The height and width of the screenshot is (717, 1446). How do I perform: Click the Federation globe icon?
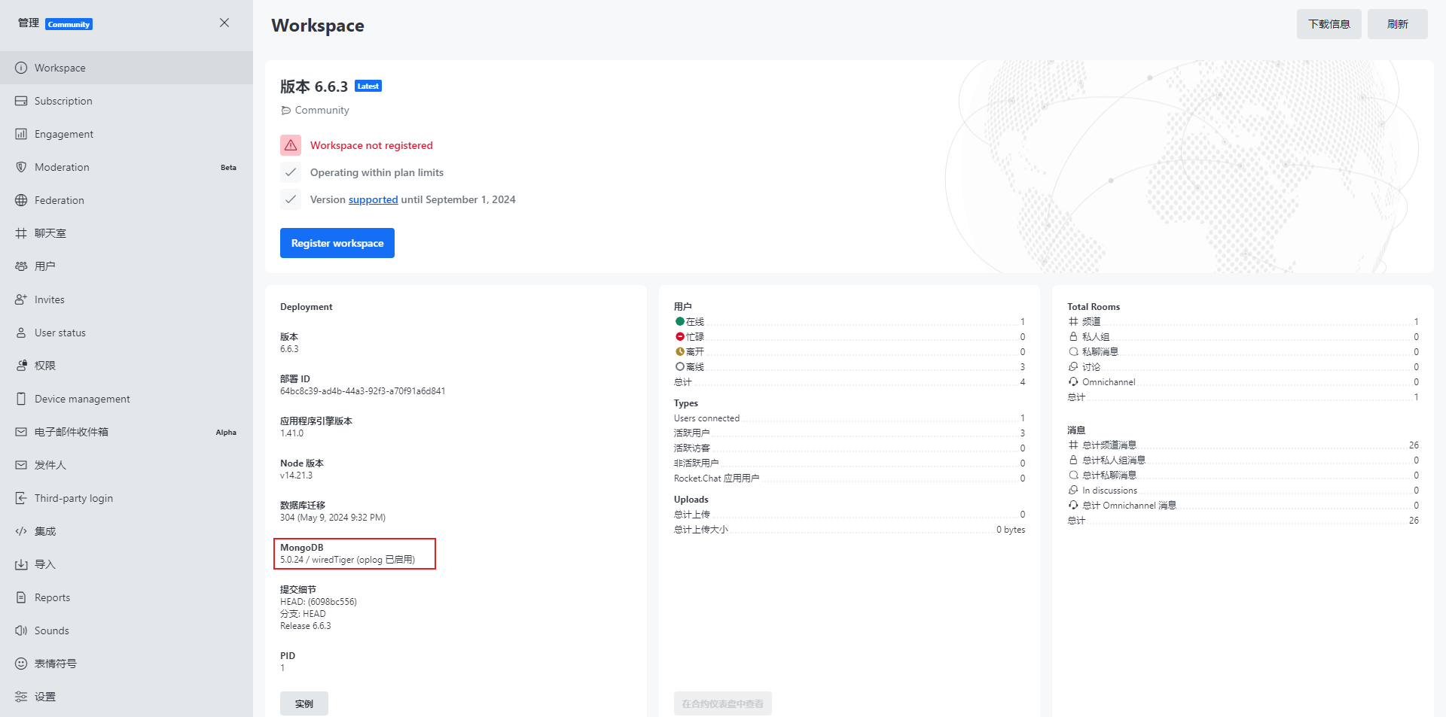[x=21, y=200]
